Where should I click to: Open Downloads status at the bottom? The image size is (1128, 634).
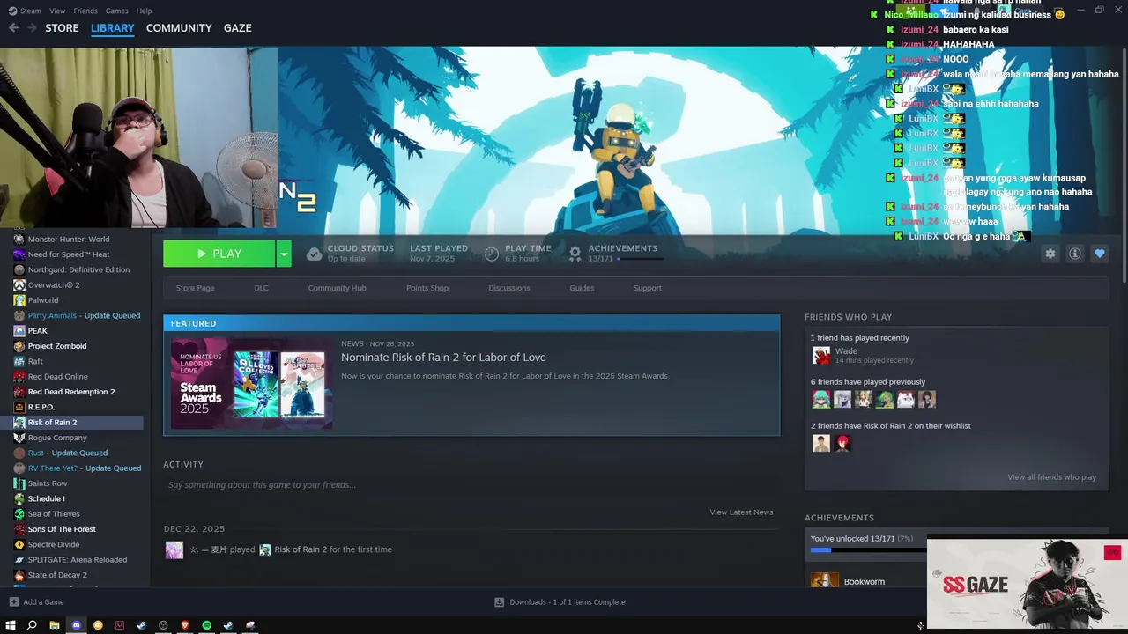(560, 602)
